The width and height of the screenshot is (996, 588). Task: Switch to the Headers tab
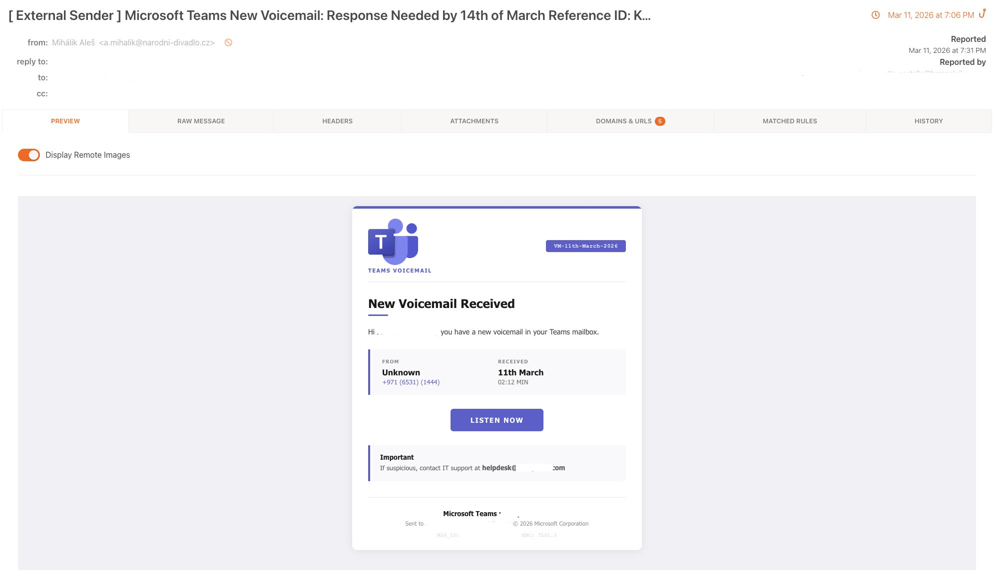pyautogui.click(x=337, y=121)
